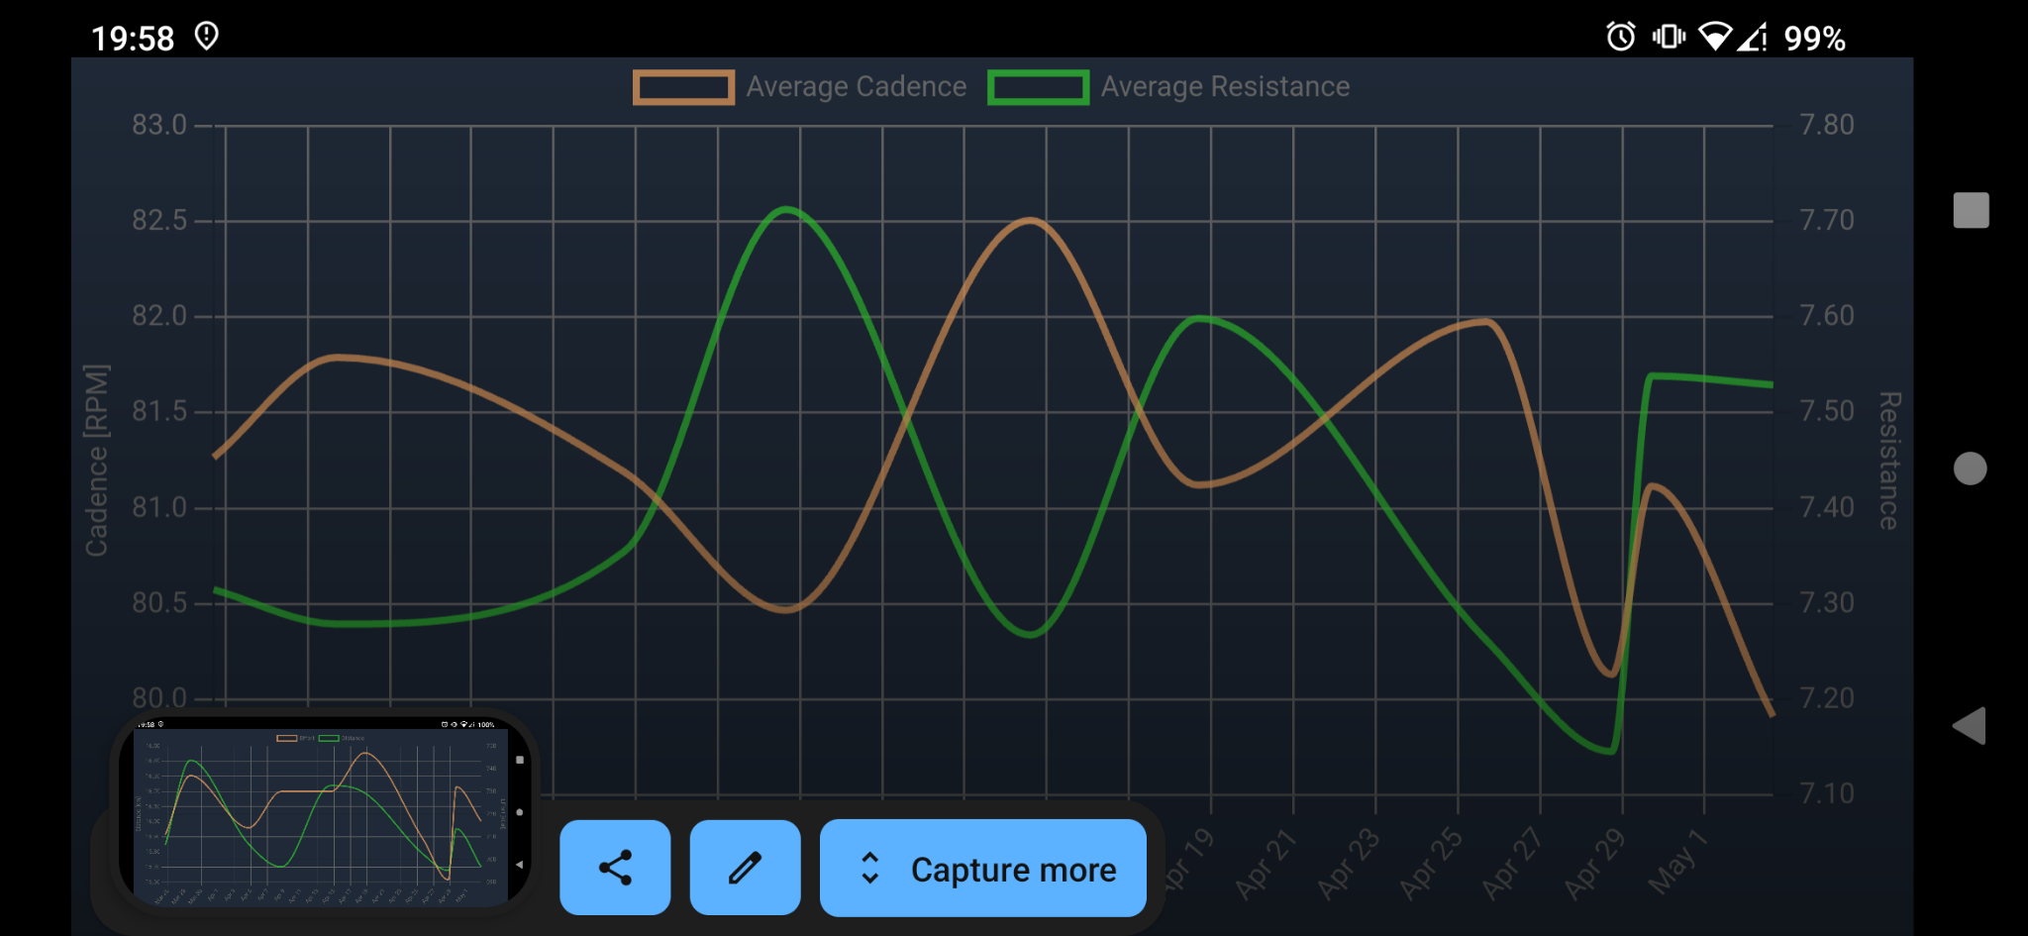Tap the cellular signal status icon

[x=1754, y=38]
